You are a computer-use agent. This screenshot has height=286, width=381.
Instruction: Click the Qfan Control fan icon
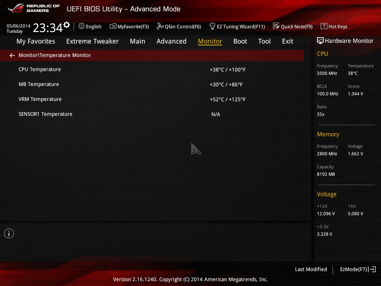click(160, 26)
